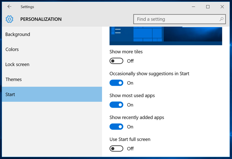Click the search magnifier icon
This screenshot has width=232, height=159.
221,19
